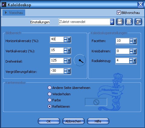Image resolution: width=145 pixels, height=128 pixels.
Task: Select the Wiederholen radio button
Action: [49, 94]
